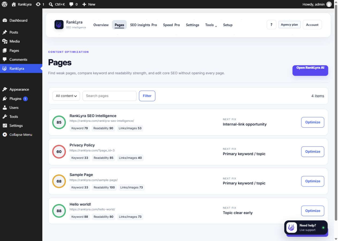Click the 68 score ring for Sample Page
The image size is (338, 241).
[x=59, y=181]
